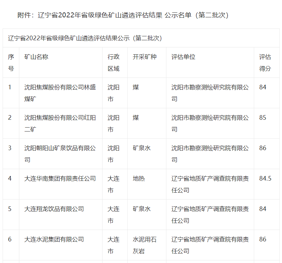Click 矿泉水 cell for 大连翔龙饮品 row
Screen dimensions: 282x263
(x=141, y=209)
